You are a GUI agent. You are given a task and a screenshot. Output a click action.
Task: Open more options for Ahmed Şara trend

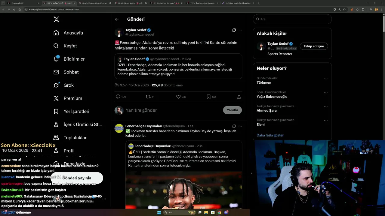click(326, 106)
